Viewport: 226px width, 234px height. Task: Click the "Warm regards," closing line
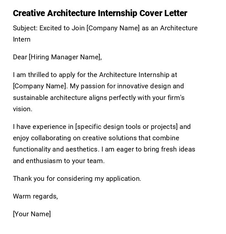[x=36, y=196]
